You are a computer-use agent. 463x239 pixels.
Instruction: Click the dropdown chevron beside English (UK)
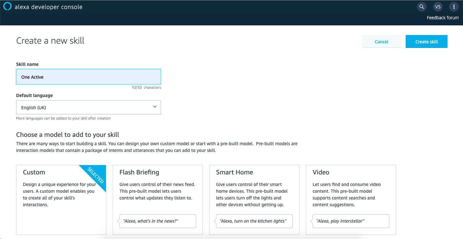[x=155, y=107]
